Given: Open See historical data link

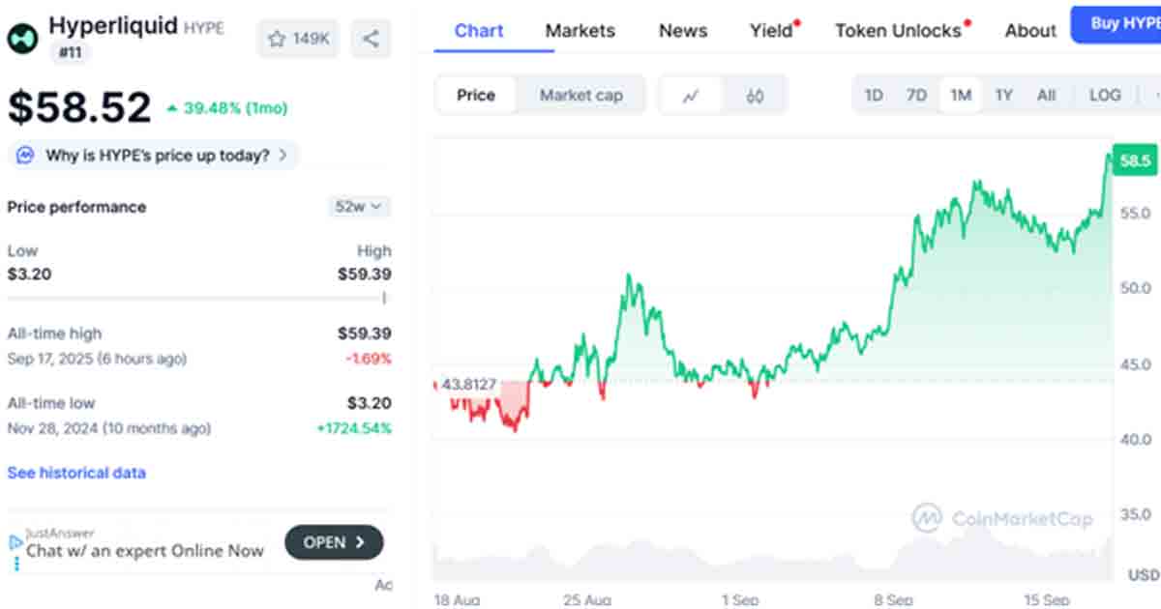Looking at the screenshot, I should (76, 473).
